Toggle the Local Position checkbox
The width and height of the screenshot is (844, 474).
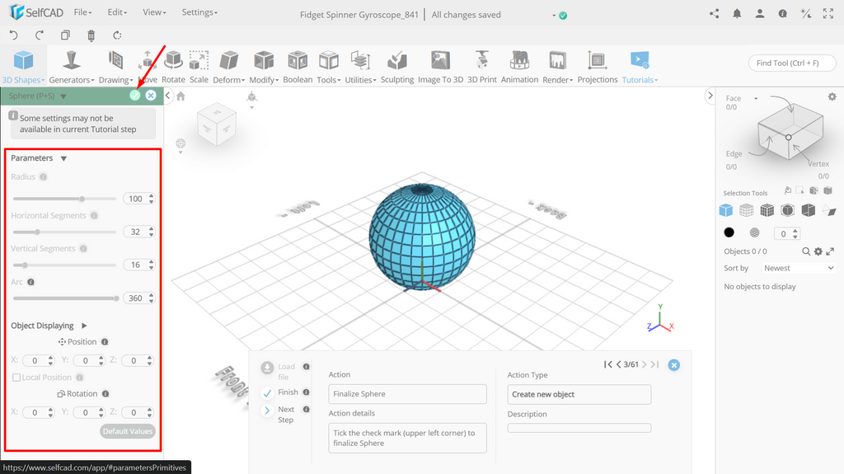[x=16, y=378]
